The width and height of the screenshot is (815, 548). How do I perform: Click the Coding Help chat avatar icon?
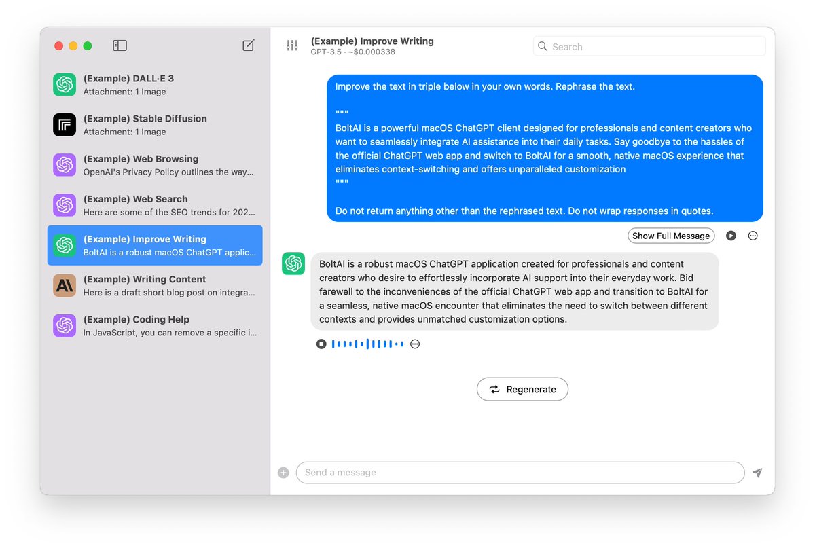(x=65, y=325)
